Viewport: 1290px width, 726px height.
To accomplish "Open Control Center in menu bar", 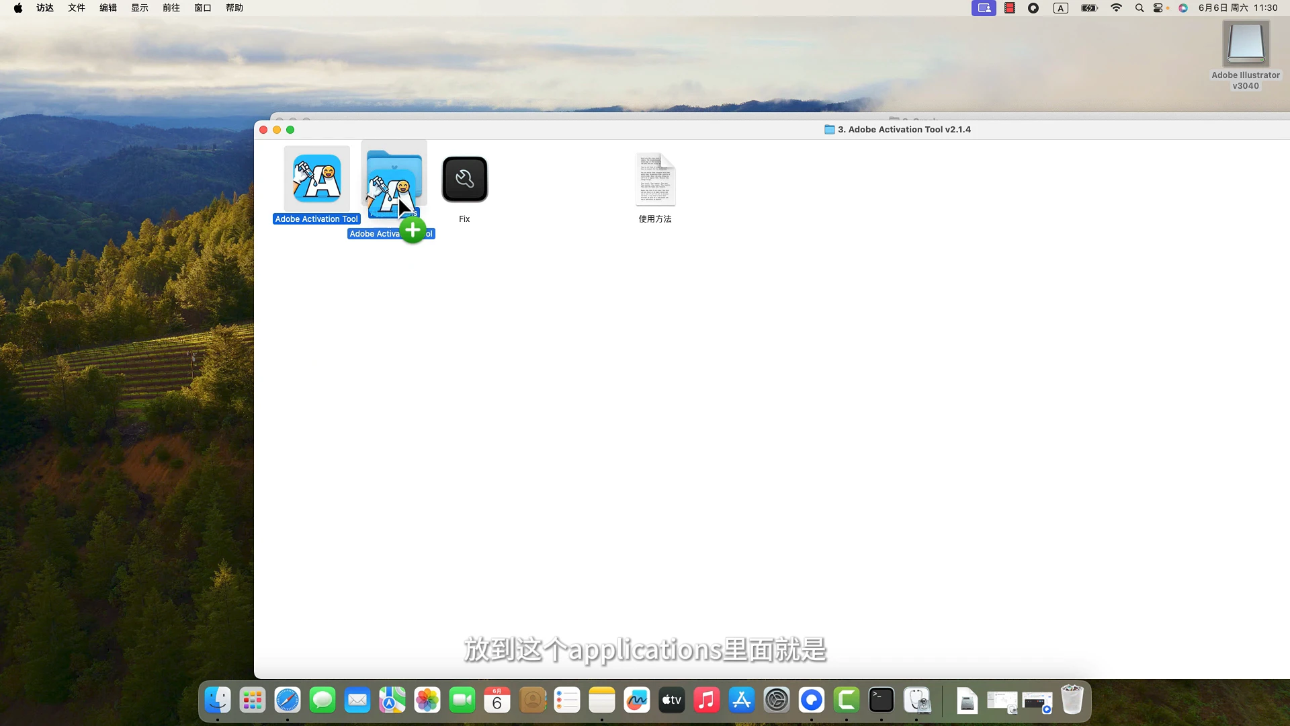I will 1159,8.
